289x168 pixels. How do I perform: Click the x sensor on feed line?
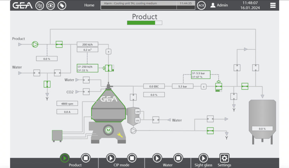tap(108, 52)
